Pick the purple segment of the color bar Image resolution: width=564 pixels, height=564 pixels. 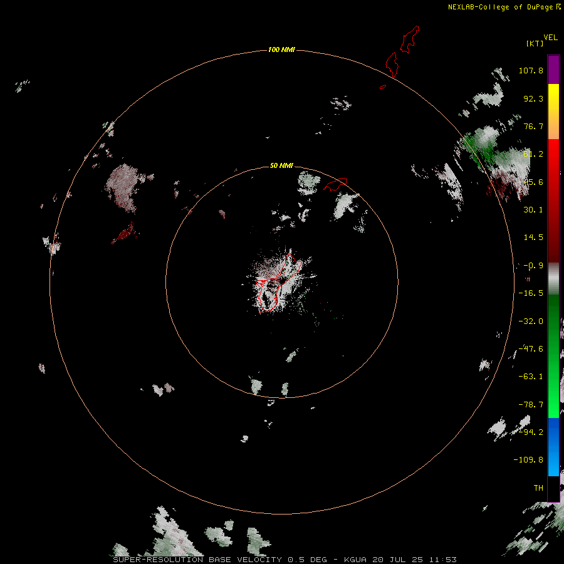pyautogui.click(x=553, y=70)
